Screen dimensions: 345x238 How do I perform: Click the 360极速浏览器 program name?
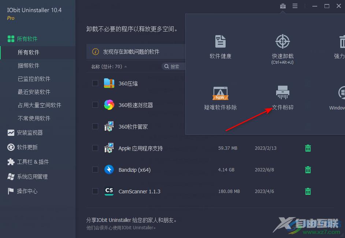(136, 105)
